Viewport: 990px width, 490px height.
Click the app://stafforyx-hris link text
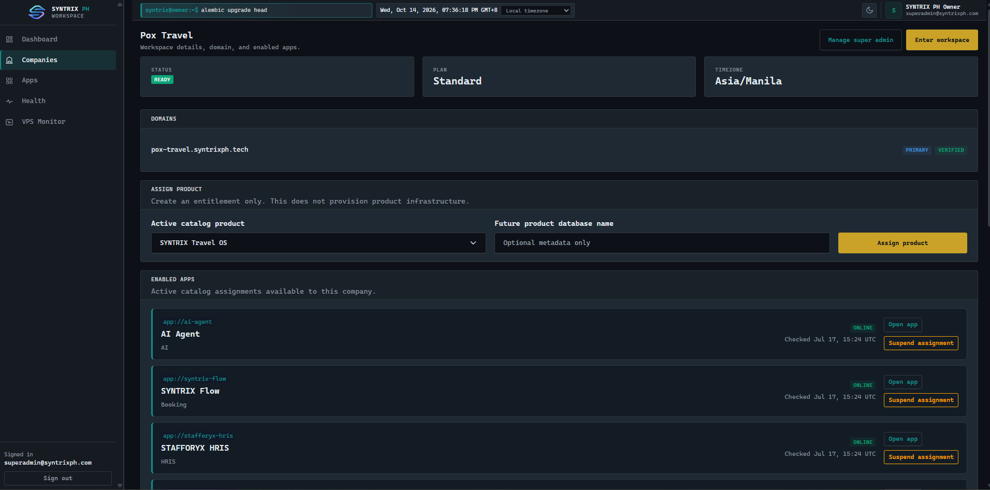click(x=198, y=436)
